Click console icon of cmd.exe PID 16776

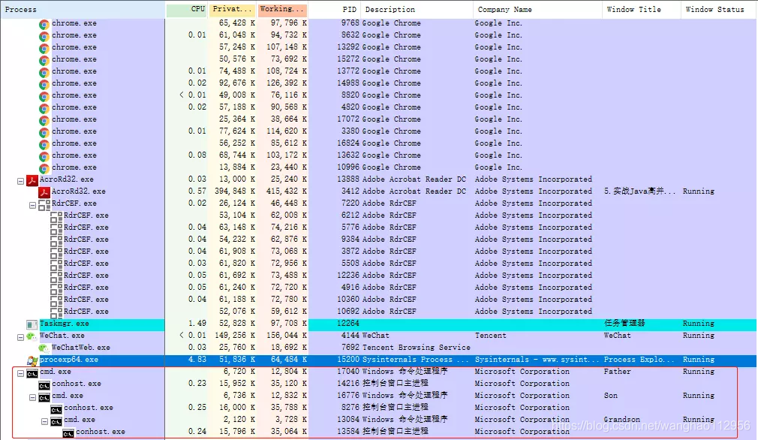44,397
